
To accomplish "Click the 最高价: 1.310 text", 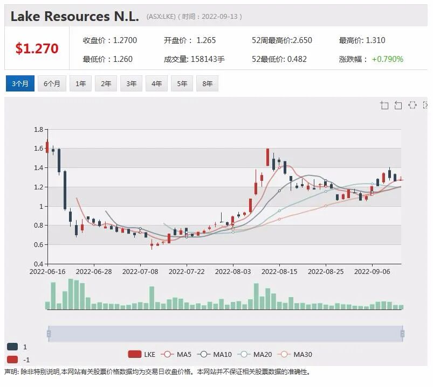I will pyautogui.click(x=362, y=40).
